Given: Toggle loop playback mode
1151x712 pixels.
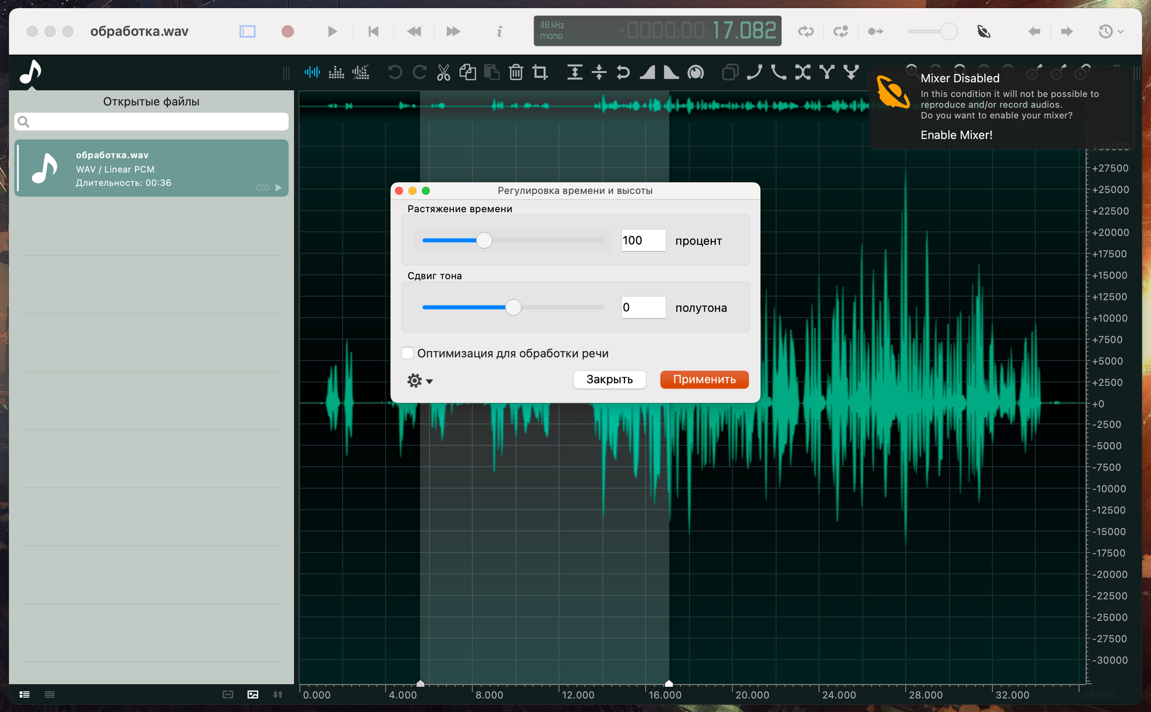Looking at the screenshot, I should point(806,32).
